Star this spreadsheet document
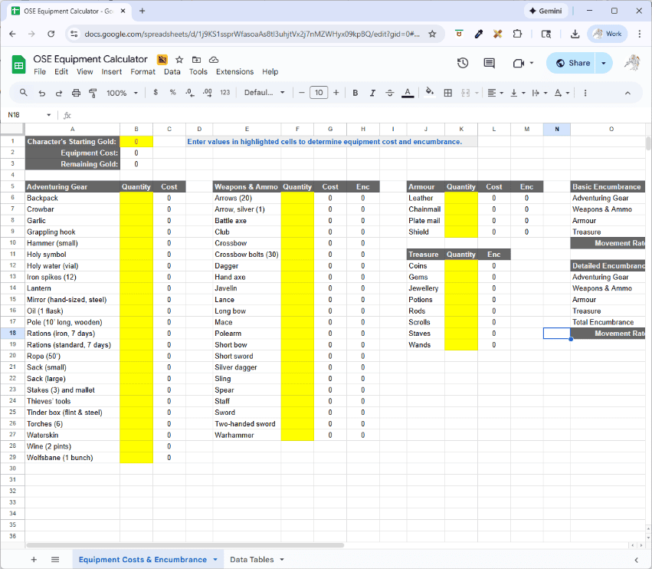The width and height of the screenshot is (652, 569). click(x=179, y=60)
